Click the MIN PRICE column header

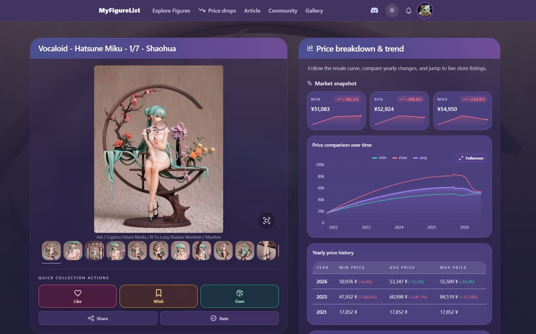pos(352,267)
